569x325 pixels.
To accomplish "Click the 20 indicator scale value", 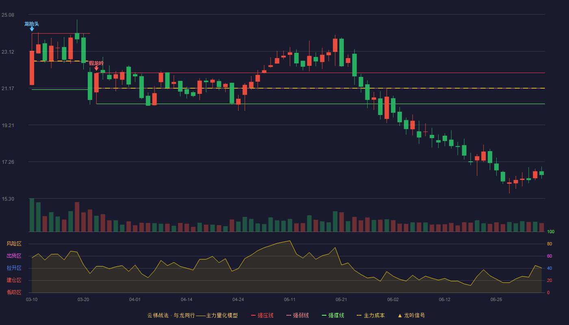I will (x=549, y=280).
